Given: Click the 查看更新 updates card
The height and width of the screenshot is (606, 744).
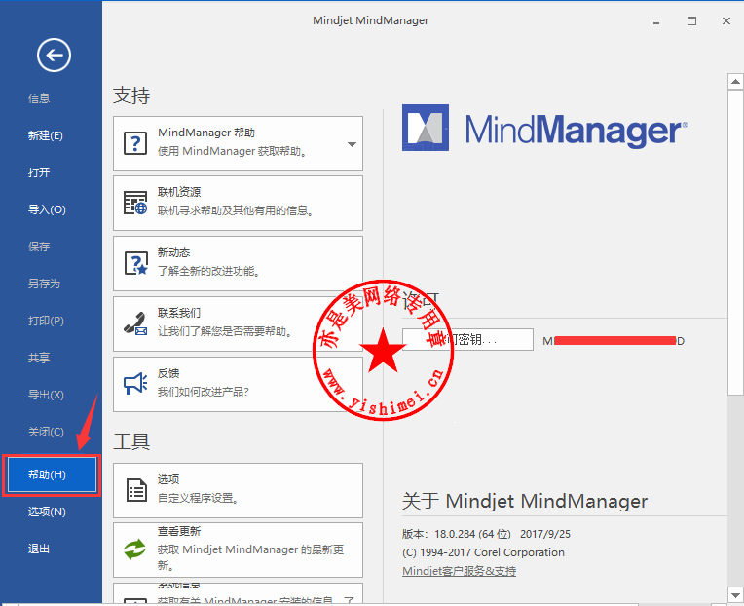Looking at the screenshot, I should [x=238, y=549].
